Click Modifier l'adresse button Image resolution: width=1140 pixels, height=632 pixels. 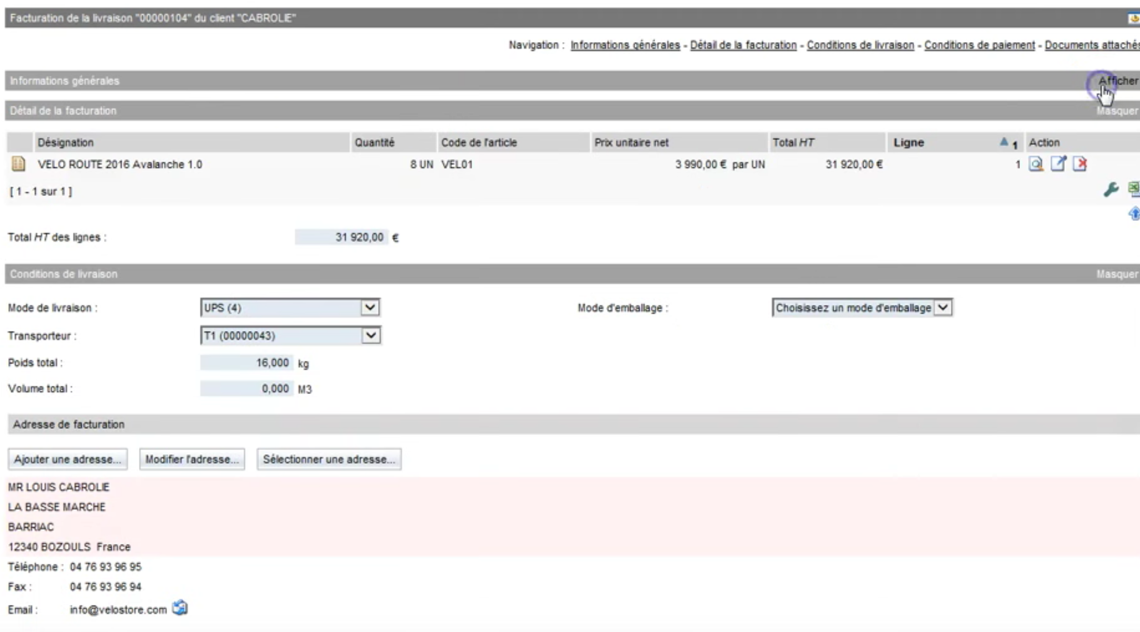[192, 459]
